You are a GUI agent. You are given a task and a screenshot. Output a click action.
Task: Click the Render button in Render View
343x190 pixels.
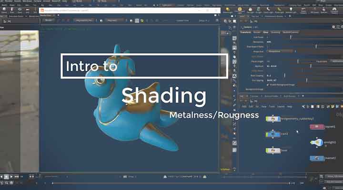[48, 20]
